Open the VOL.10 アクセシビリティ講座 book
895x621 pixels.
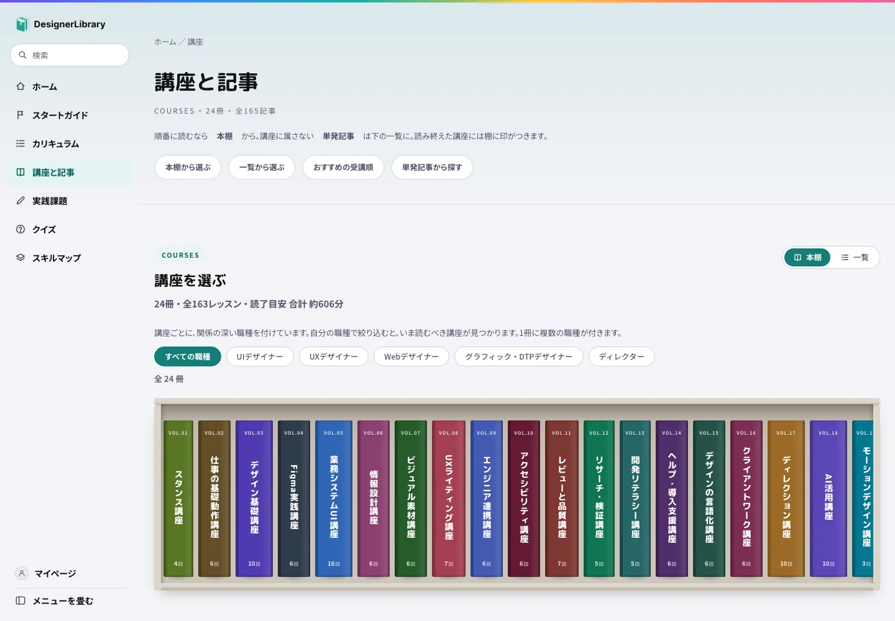coord(524,499)
